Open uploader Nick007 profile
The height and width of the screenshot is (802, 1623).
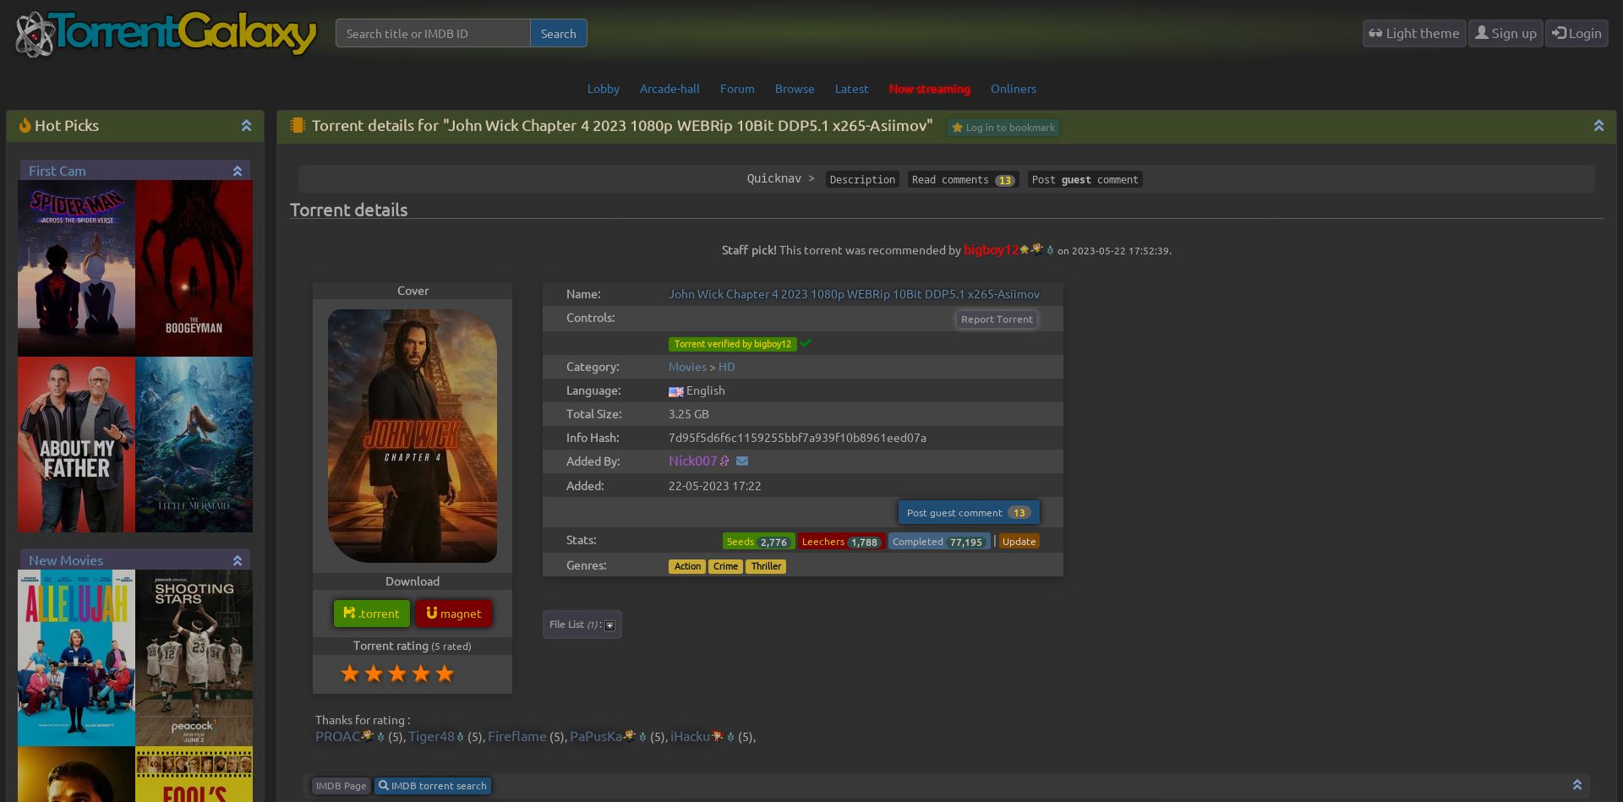coord(692,461)
